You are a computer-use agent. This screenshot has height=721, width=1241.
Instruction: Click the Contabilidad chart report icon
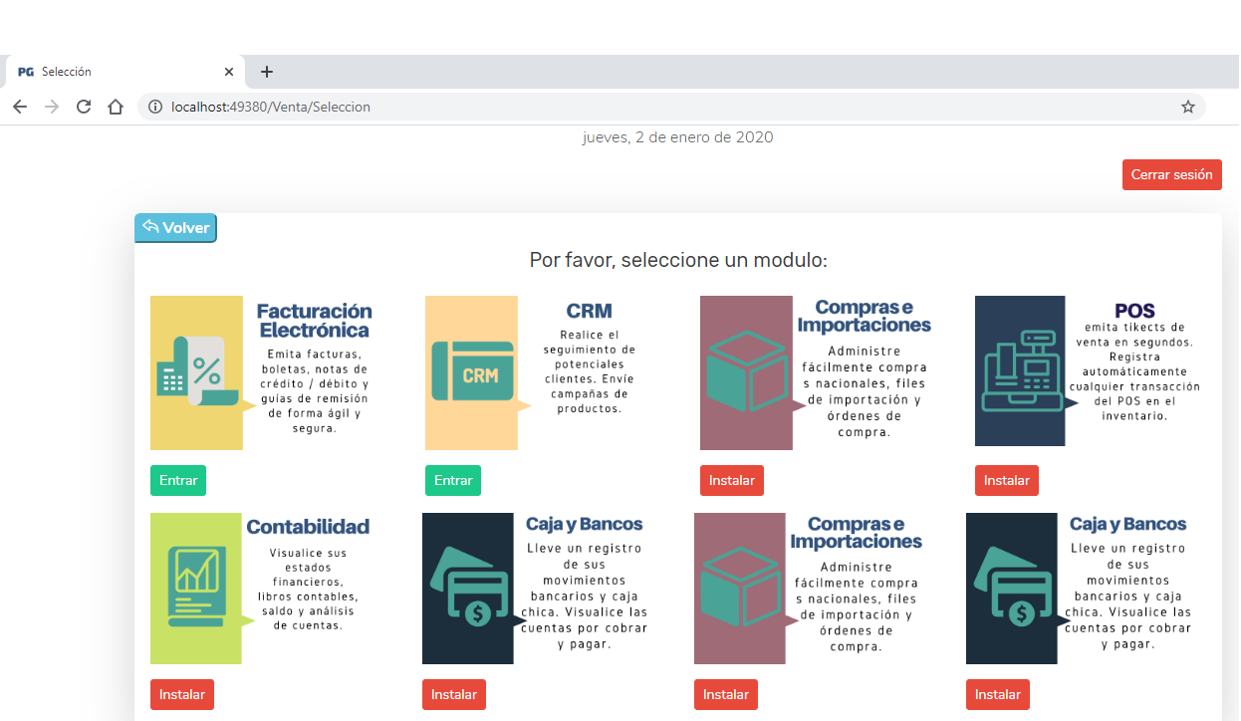[196, 588]
